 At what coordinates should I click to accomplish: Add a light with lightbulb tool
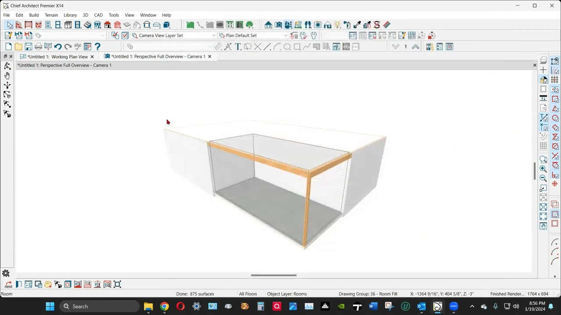(337, 25)
